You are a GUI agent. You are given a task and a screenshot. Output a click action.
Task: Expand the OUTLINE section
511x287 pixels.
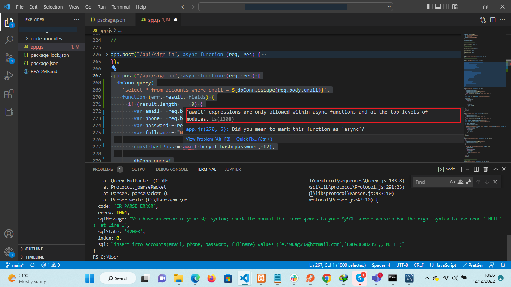[52, 249]
